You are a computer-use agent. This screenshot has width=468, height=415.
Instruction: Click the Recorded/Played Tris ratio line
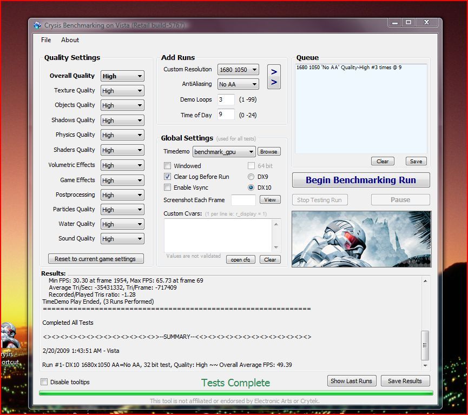click(x=92, y=294)
